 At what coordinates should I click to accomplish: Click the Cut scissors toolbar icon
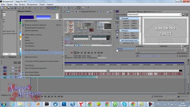[23, 8]
